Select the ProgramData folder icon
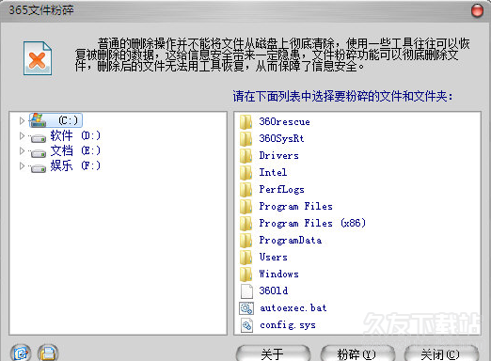This screenshot has height=361, width=491. click(x=245, y=241)
